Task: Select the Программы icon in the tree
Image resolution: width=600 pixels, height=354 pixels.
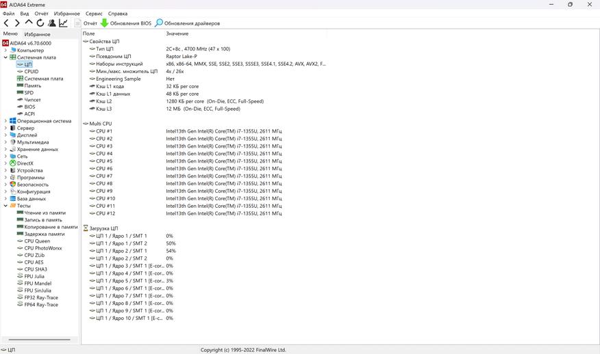Action: (x=12, y=177)
